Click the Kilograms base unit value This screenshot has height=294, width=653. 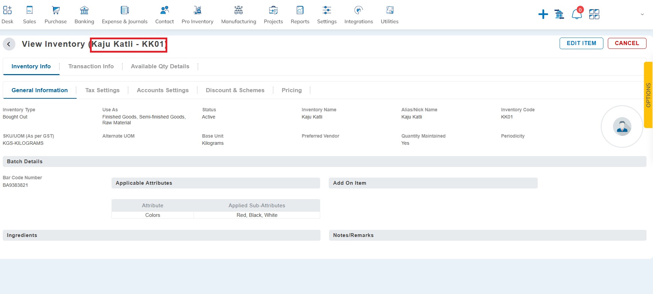(213, 143)
